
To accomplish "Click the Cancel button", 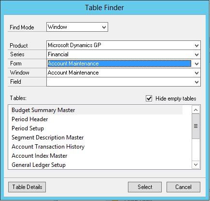I will click(183, 187).
